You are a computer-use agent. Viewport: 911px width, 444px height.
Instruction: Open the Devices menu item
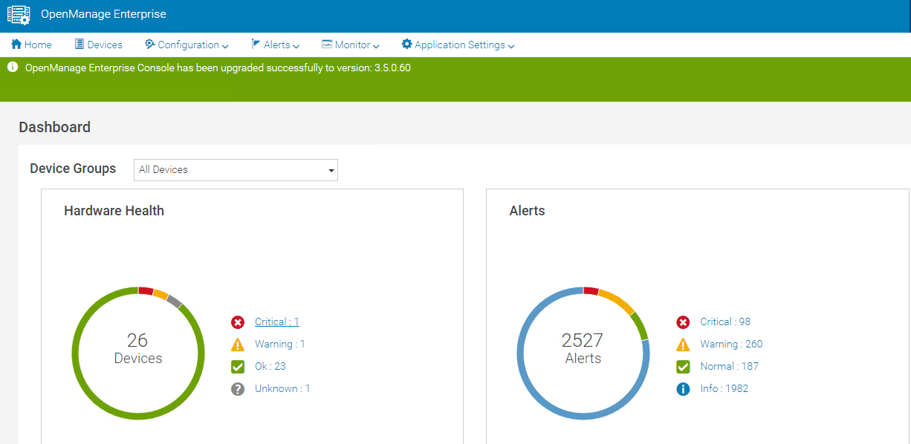click(99, 45)
